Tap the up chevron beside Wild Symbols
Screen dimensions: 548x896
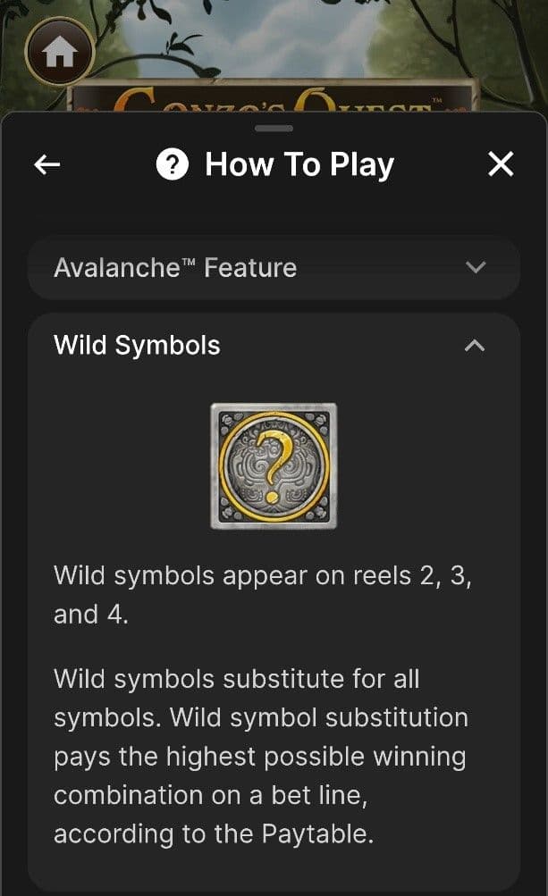click(476, 345)
